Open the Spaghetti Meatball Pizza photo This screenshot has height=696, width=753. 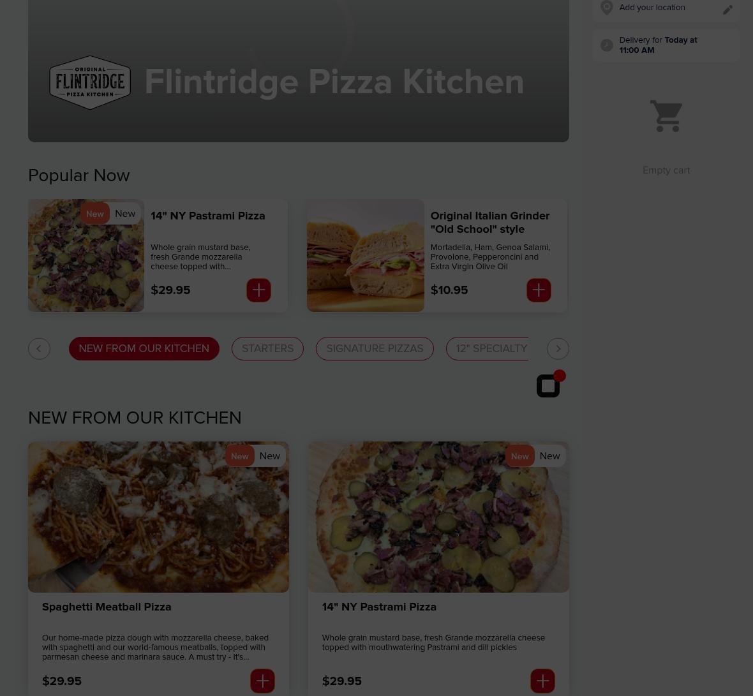tap(158, 517)
